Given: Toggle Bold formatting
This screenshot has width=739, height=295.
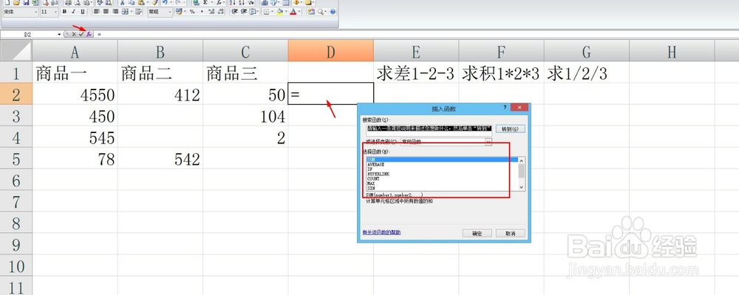Looking at the screenshot, I should click(64, 11).
